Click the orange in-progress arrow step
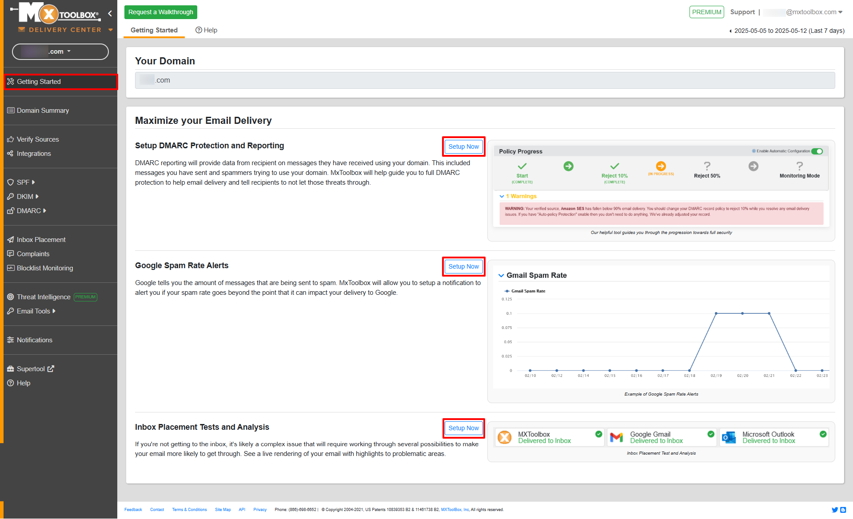 (661, 166)
